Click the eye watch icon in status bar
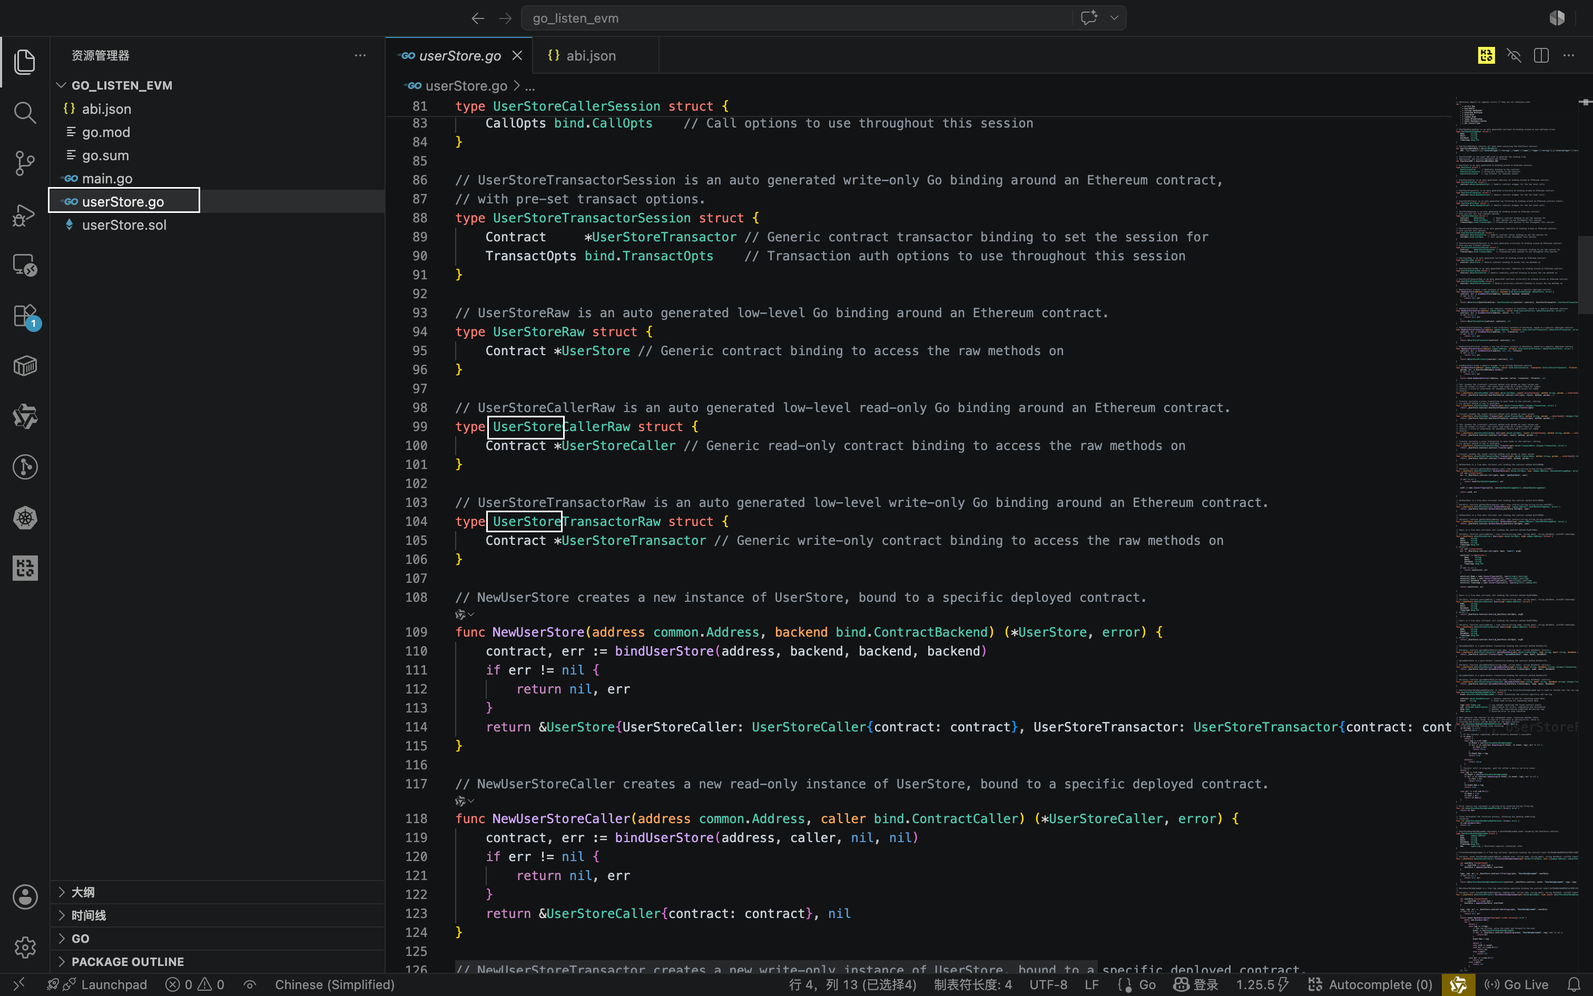Image resolution: width=1593 pixels, height=996 pixels. click(x=250, y=984)
